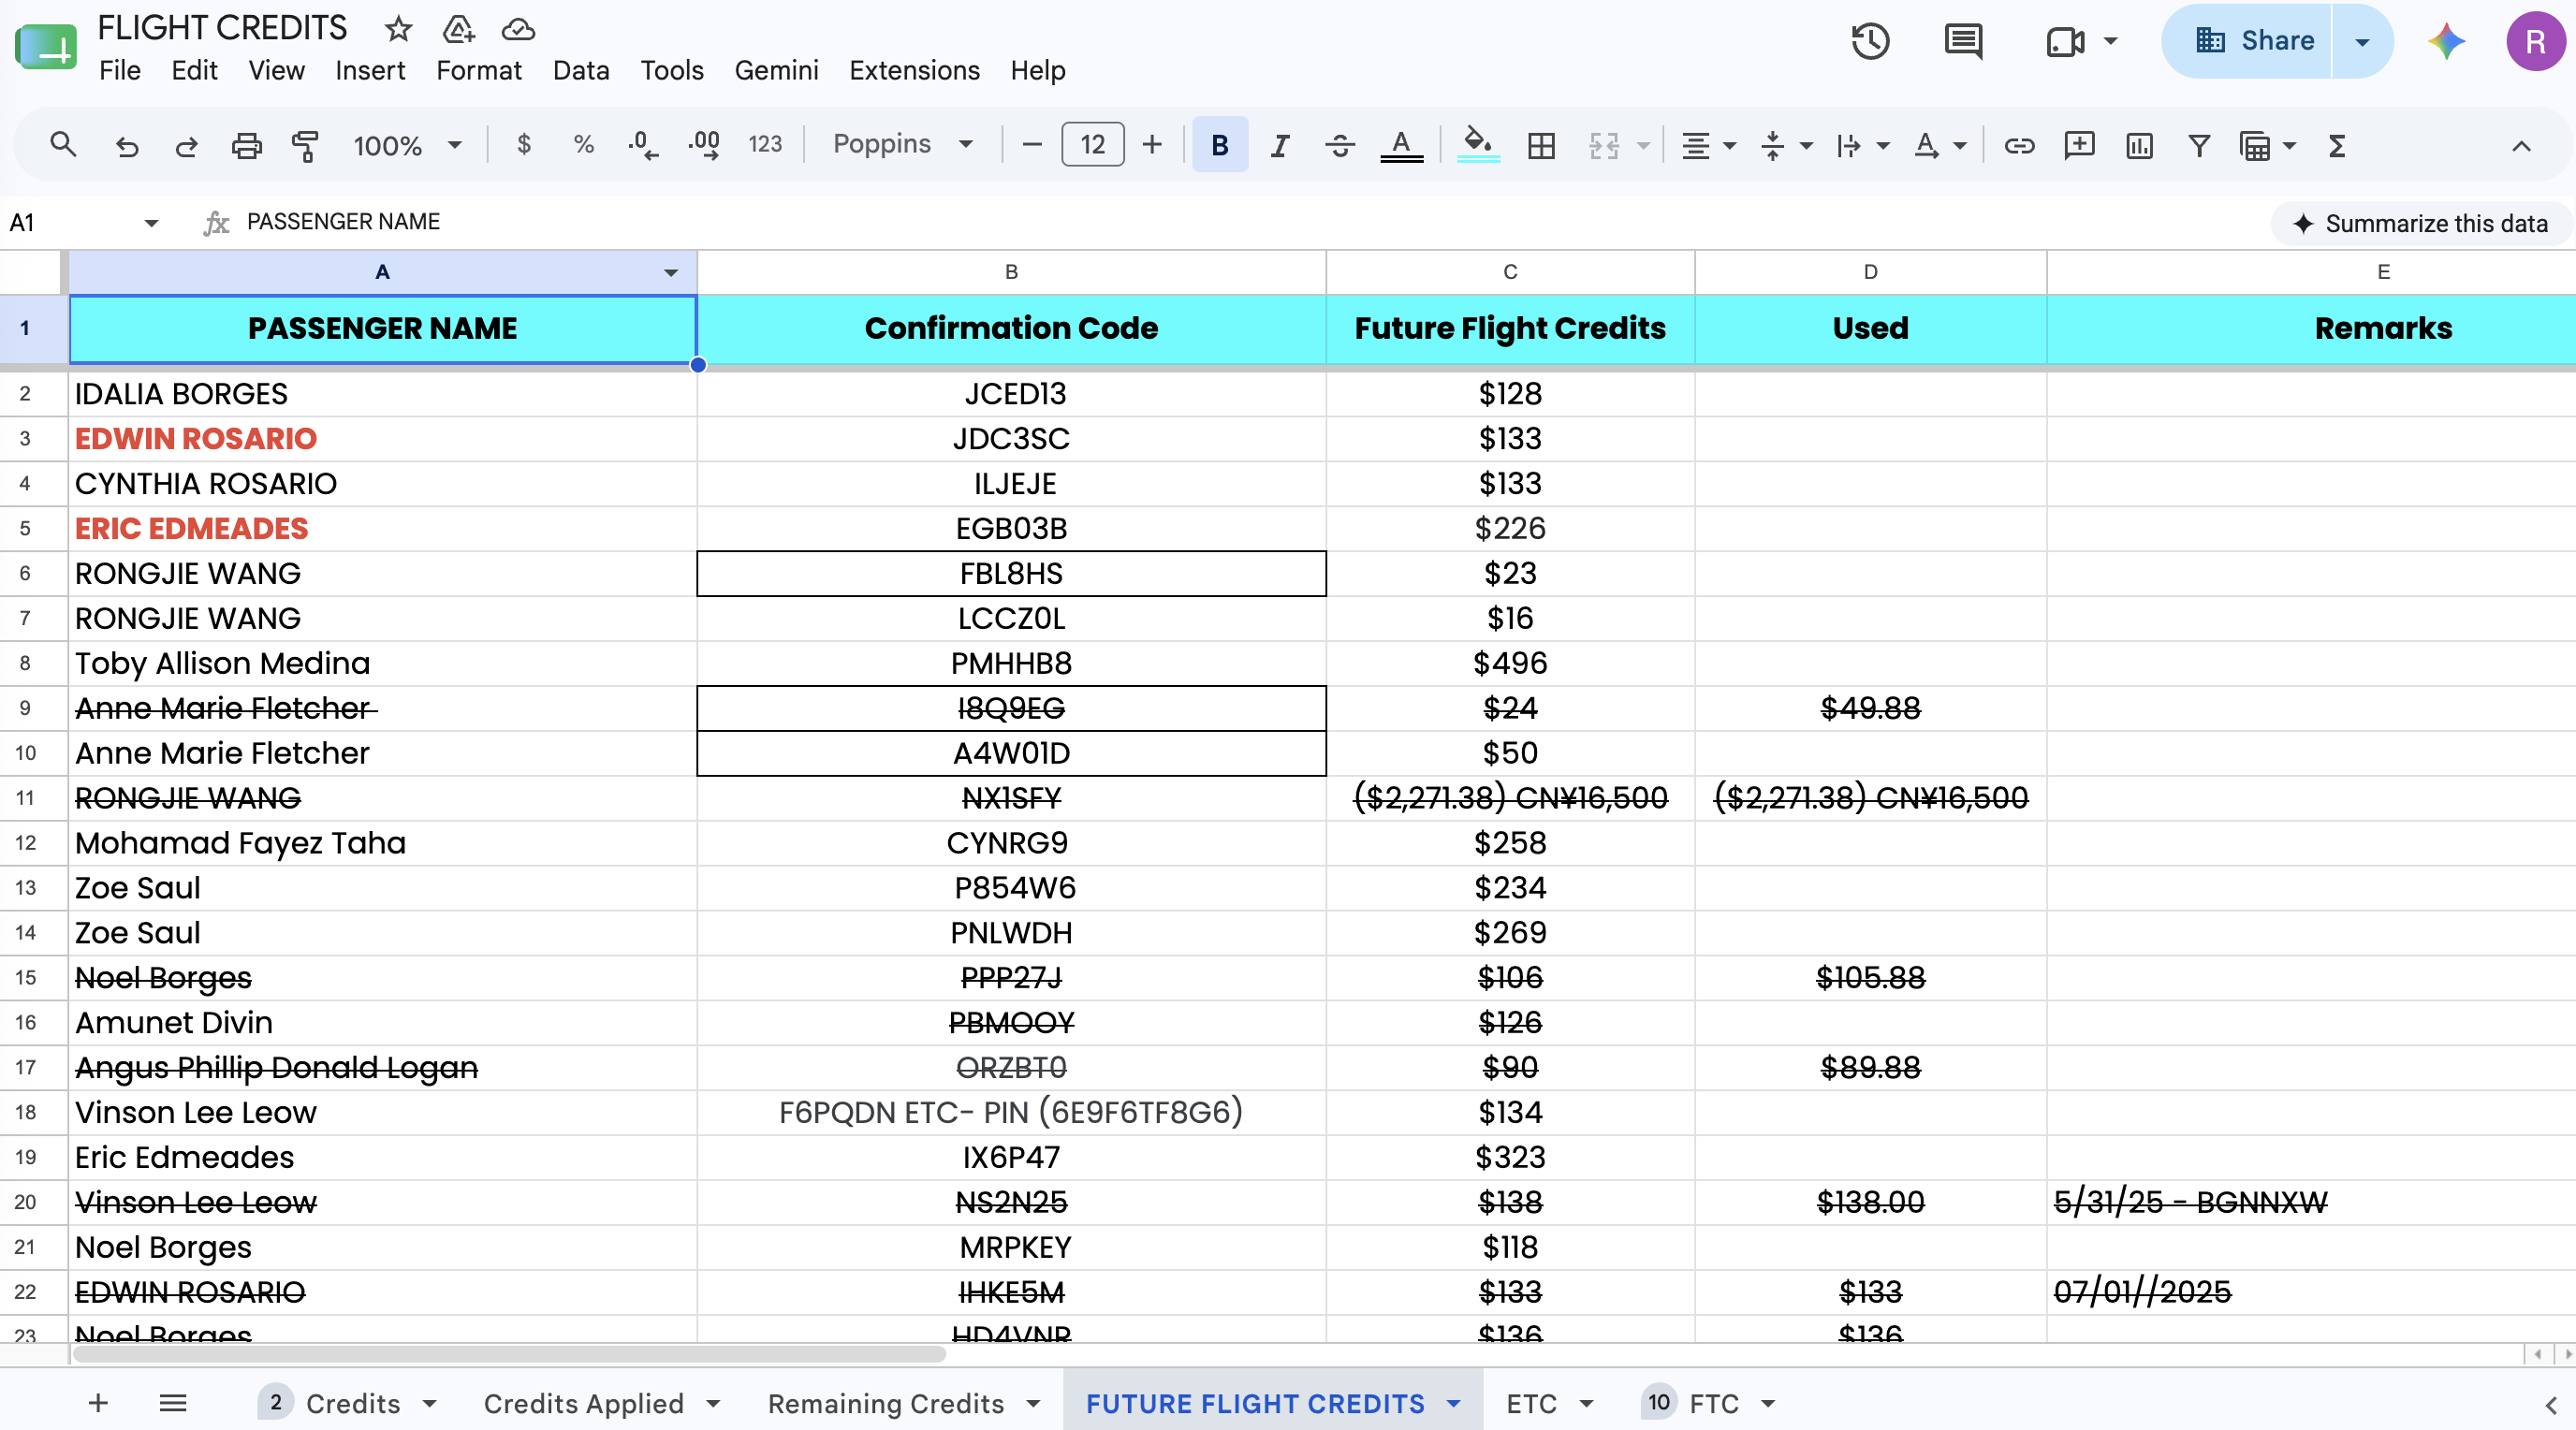Open the Name box dropdown arrow
This screenshot has height=1430, width=2576.
(x=151, y=223)
